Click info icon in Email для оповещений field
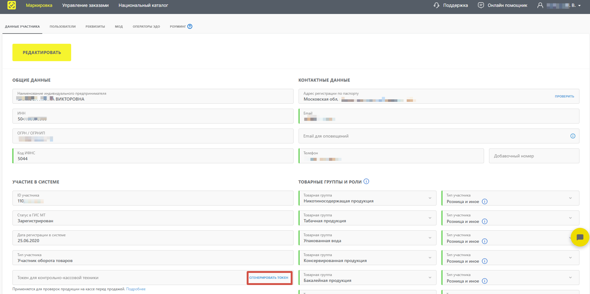The width and height of the screenshot is (590, 294). pos(573,136)
